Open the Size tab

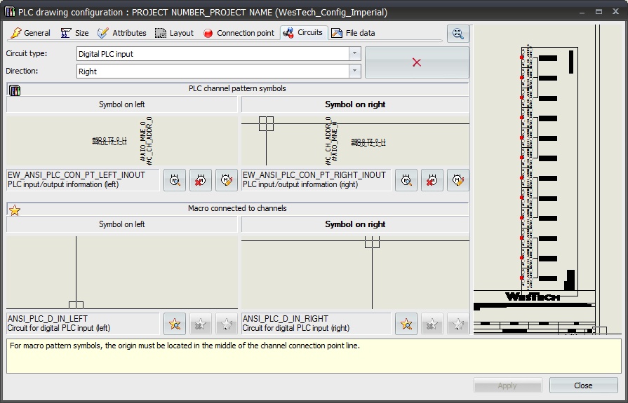coord(75,33)
